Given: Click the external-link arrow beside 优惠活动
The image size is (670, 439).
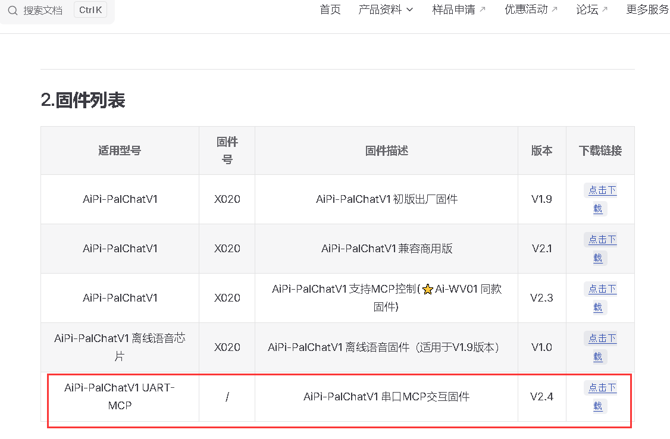Looking at the screenshot, I should (555, 10).
